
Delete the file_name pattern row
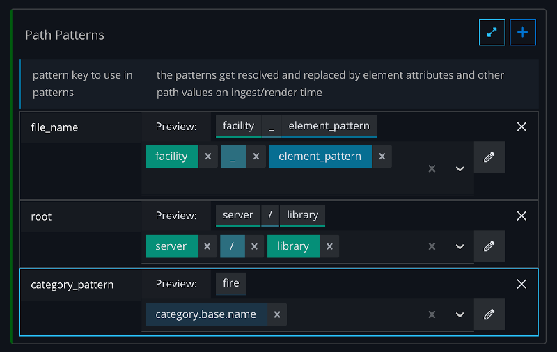521,127
